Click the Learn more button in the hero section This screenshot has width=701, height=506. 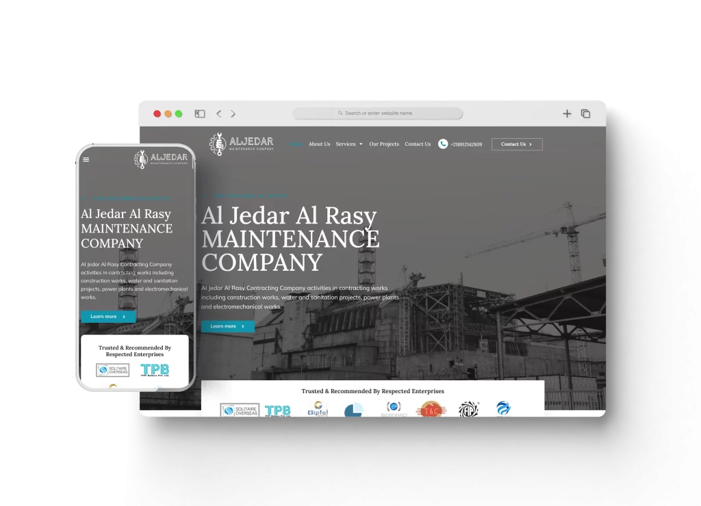(227, 326)
